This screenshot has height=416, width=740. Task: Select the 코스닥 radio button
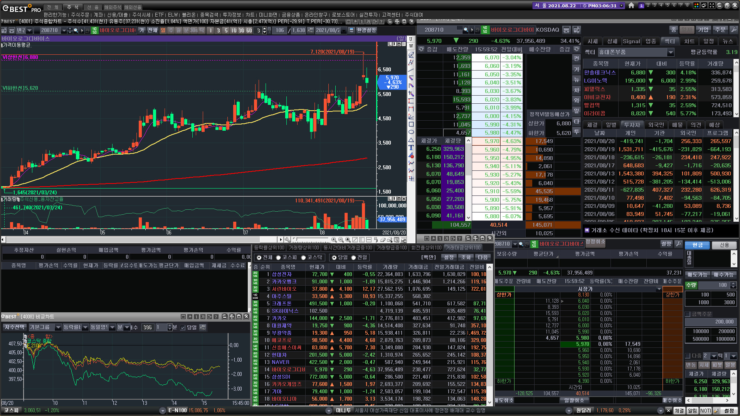[303, 258]
